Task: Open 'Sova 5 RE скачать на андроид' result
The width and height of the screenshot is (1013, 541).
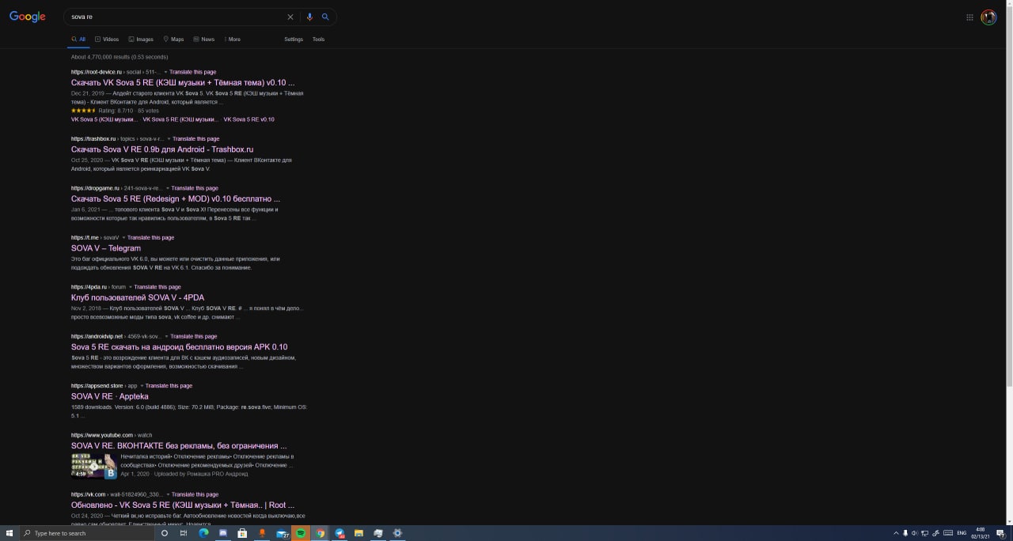Action: click(x=179, y=347)
